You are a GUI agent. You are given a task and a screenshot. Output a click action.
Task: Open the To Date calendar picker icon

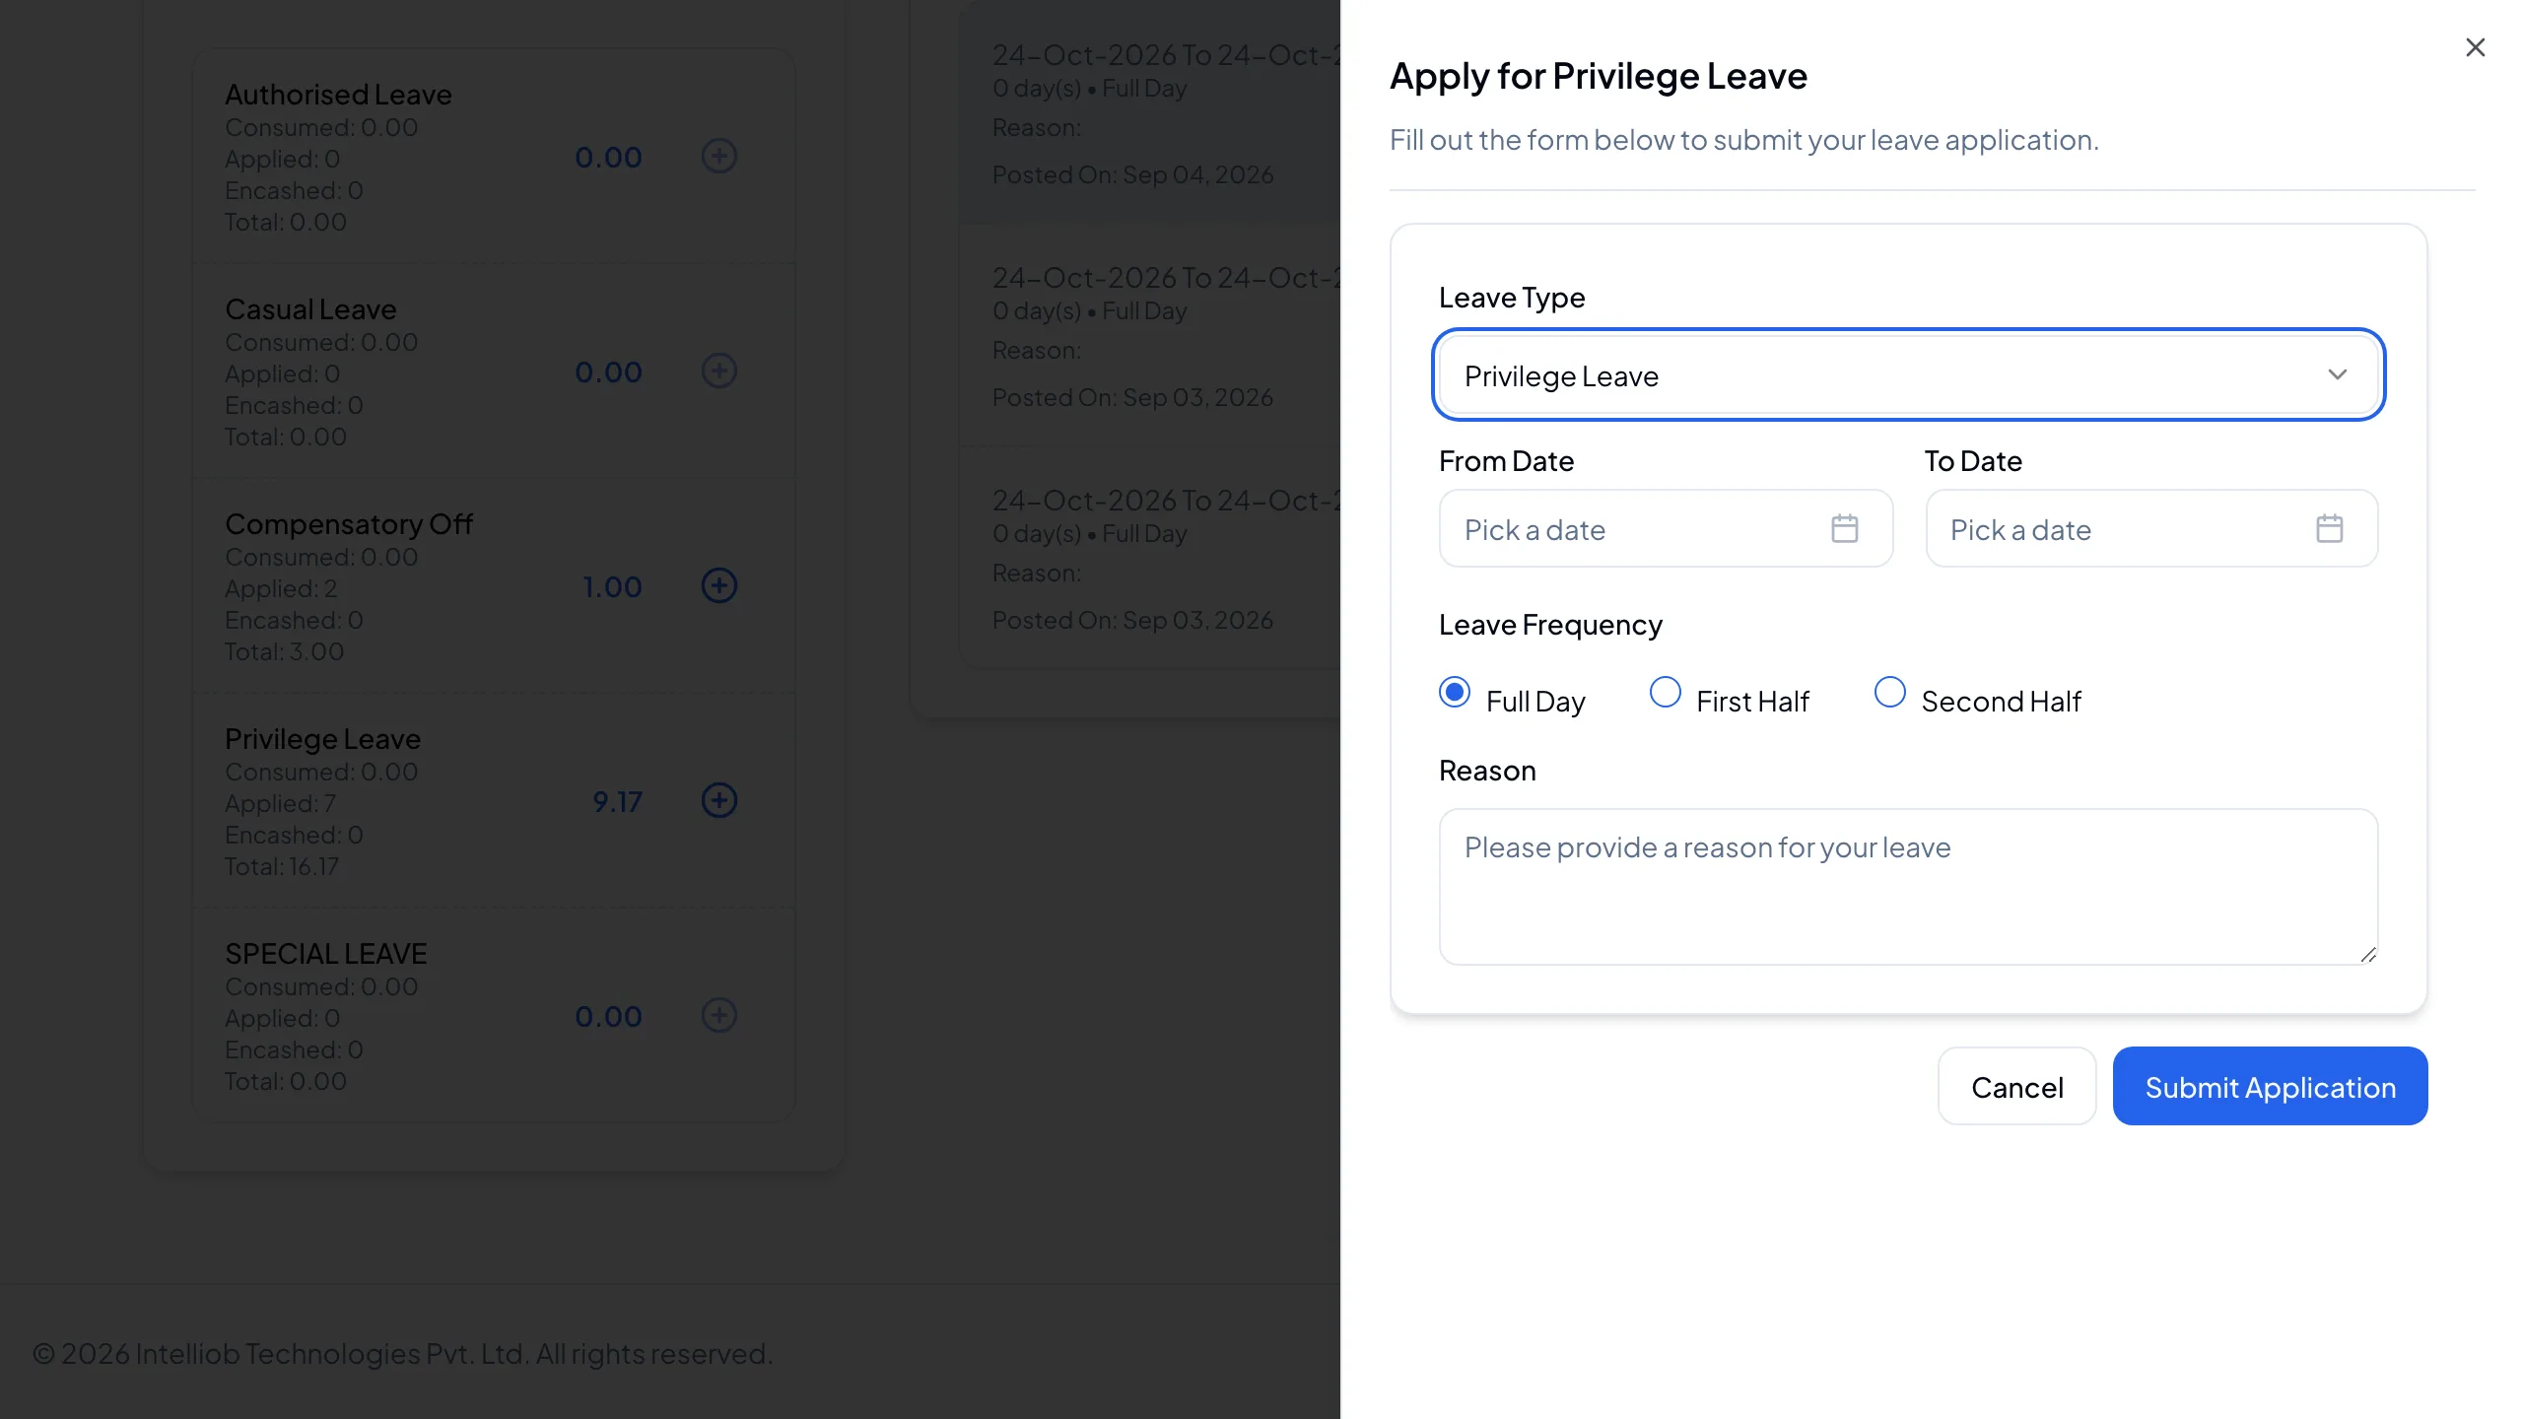coord(2329,529)
